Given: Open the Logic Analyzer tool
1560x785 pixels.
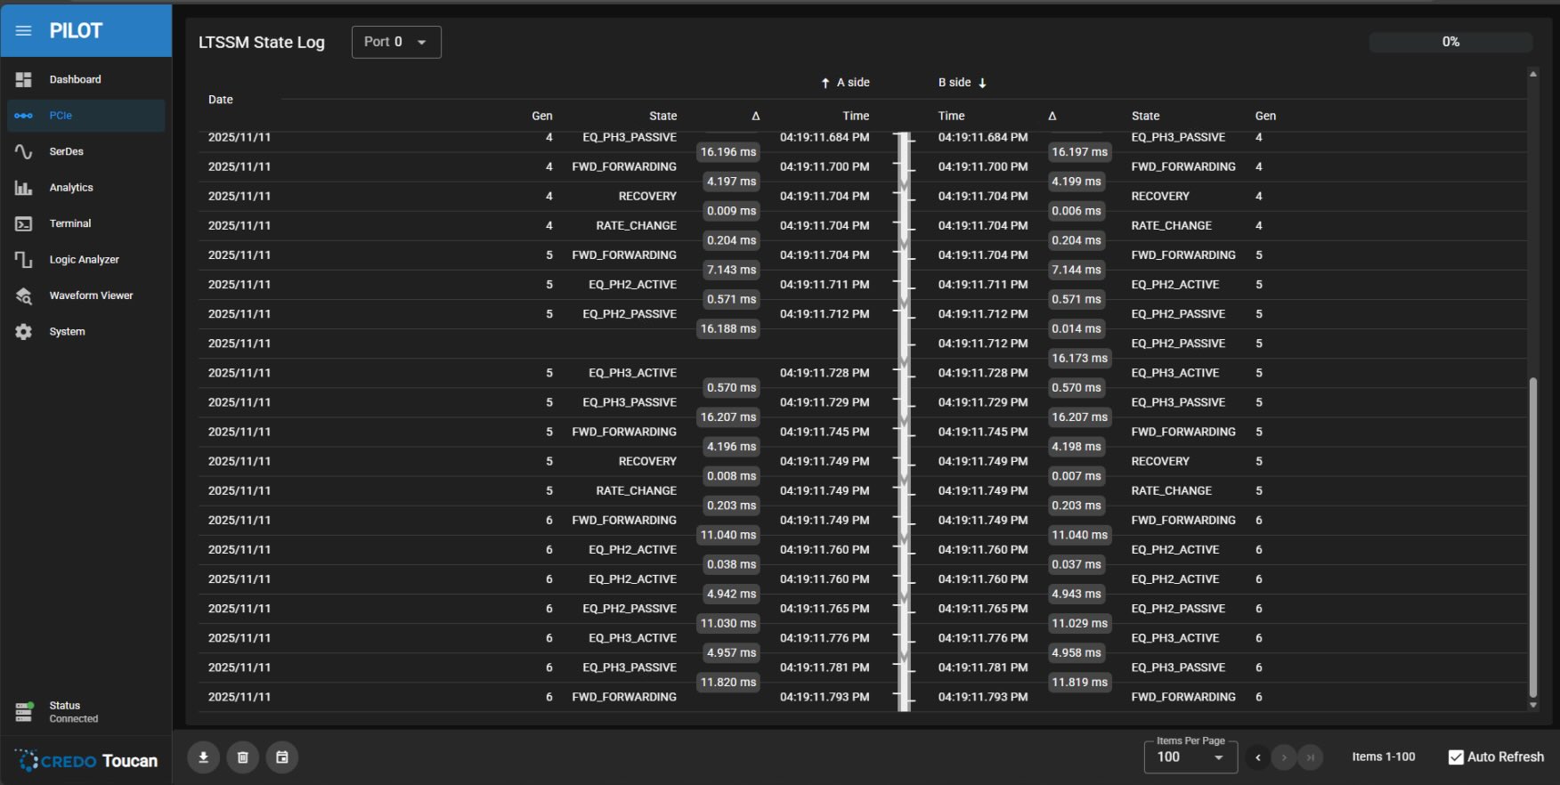Looking at the screenshot, I should (84, 260).
